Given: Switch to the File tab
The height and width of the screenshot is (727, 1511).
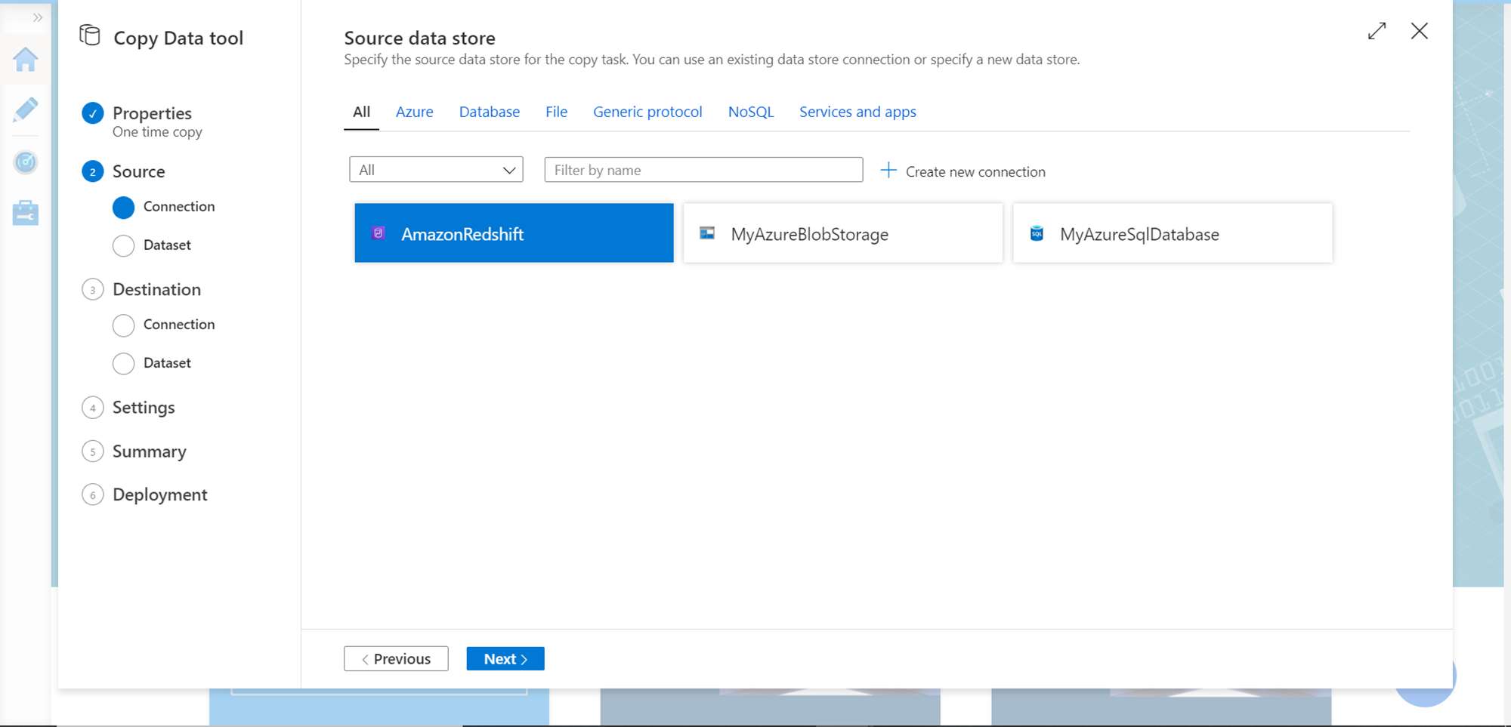Looking at the screenshot, I should coord(557,112).
